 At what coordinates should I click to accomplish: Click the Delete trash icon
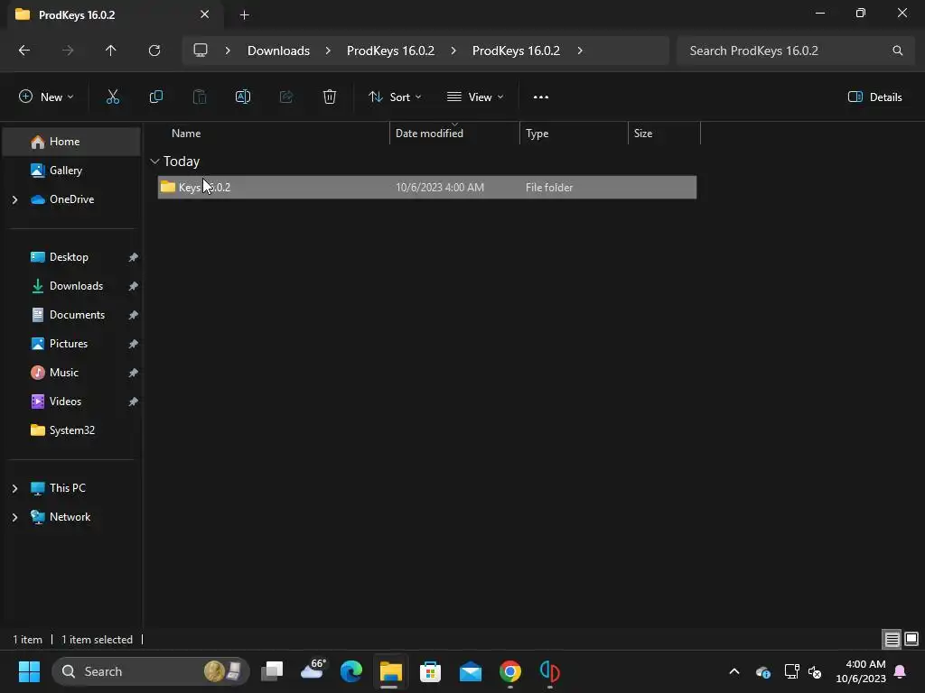tap(330, 97)
